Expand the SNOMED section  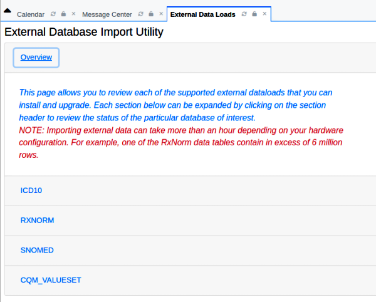coord(37,250)
